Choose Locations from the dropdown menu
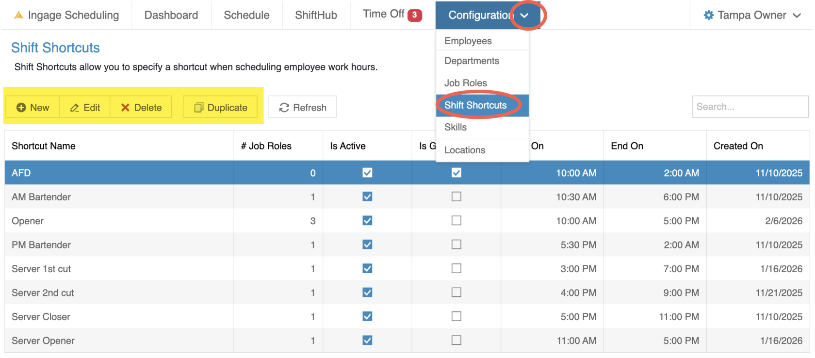This screenshot has width=815, height=358. [x=464, y=150]
